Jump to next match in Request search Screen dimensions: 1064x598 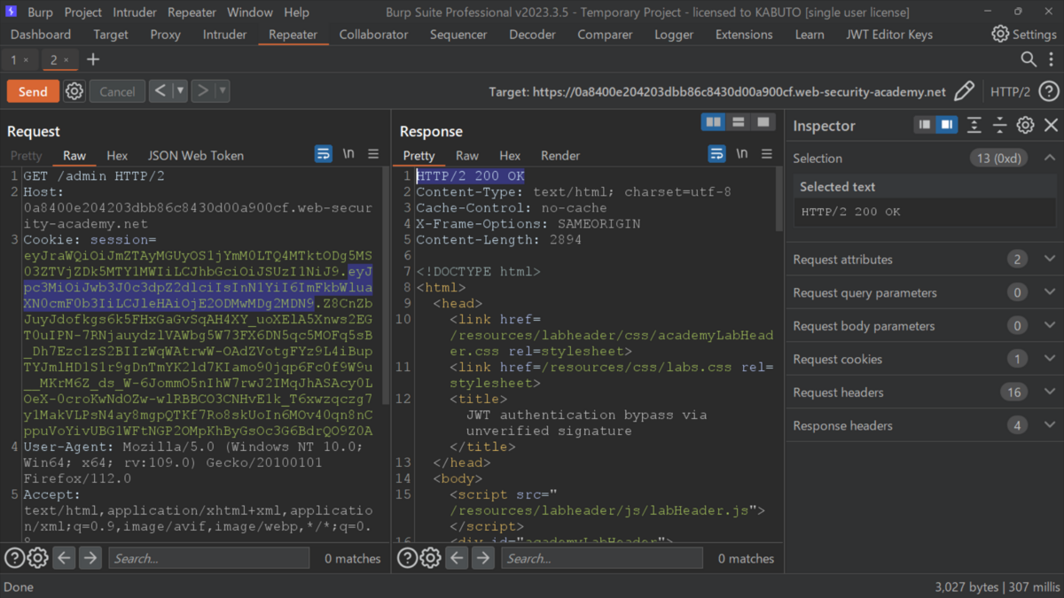90,558
